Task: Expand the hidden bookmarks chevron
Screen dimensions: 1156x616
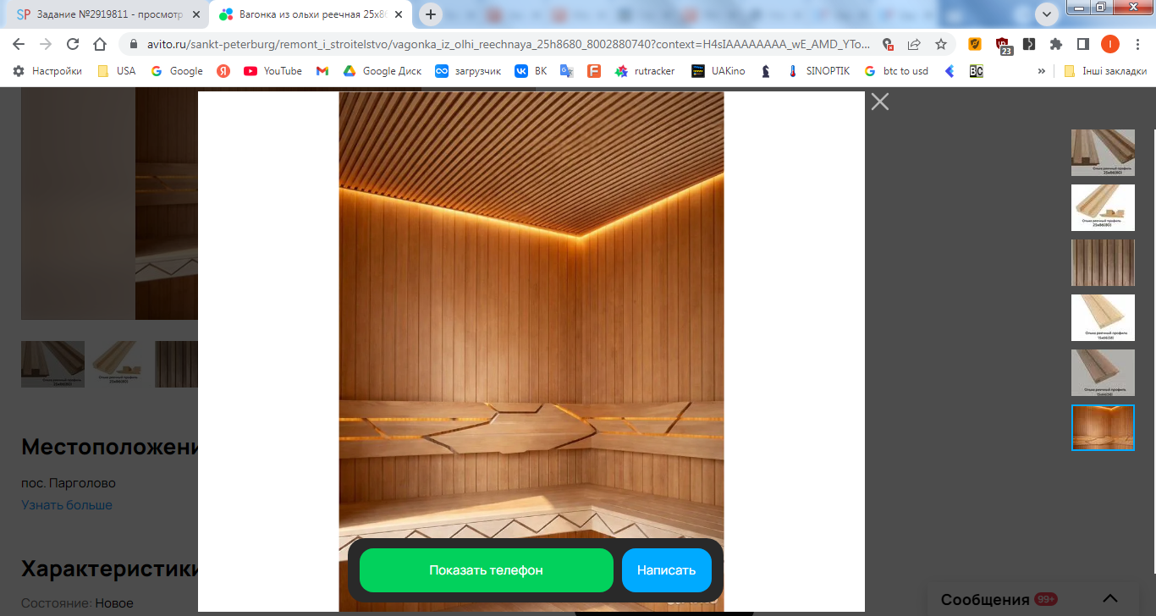Action: click(x=1041, y=71)
